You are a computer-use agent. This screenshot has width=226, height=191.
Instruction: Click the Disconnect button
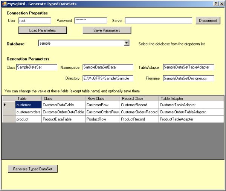point(208,21)
